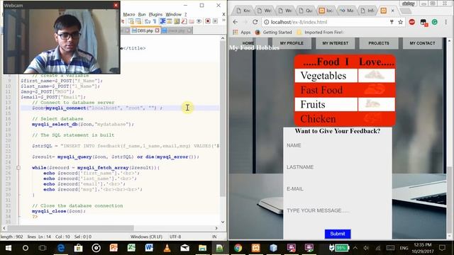
Task: Click the eye monitoring icon in Notepad++ toolbar
Action: coord(199,21)
